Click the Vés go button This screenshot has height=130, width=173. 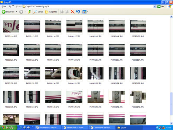(x=161, y=6)
